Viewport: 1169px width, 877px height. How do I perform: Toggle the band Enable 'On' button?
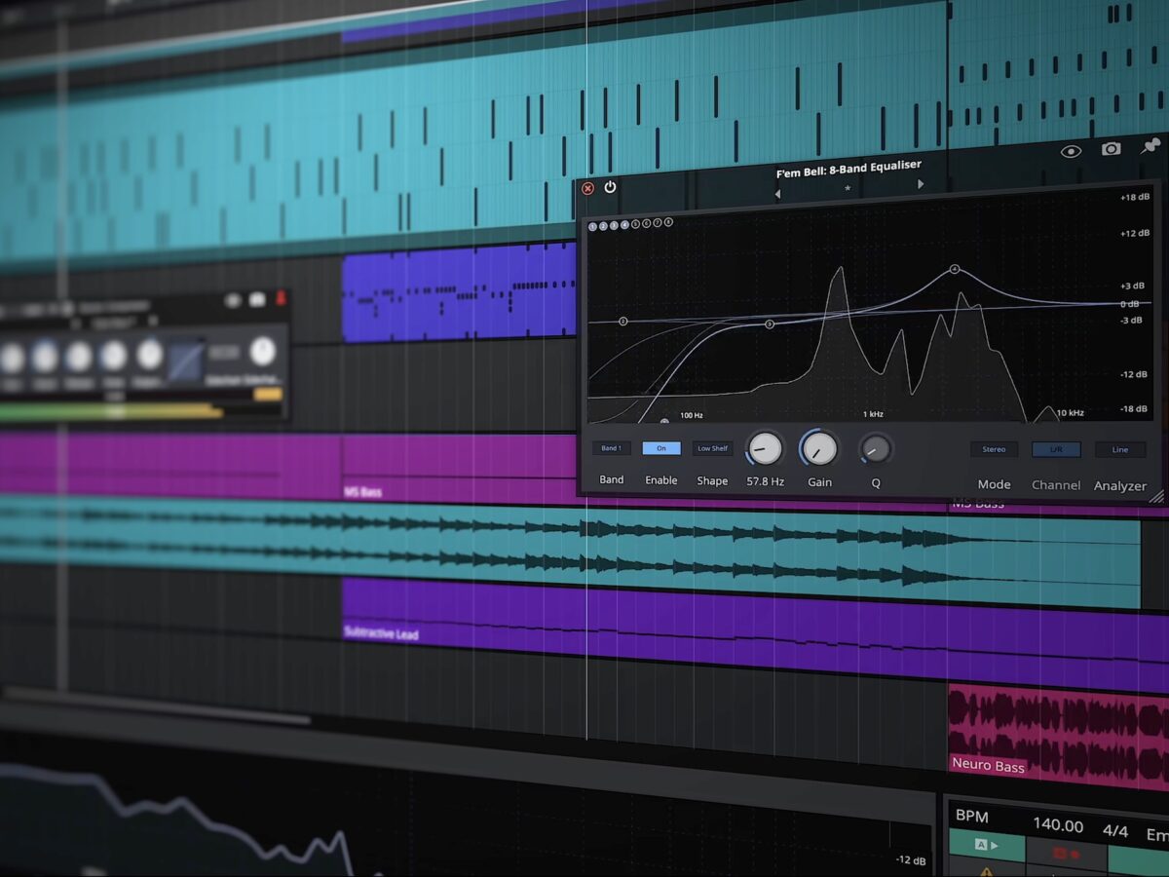point(661,448)
